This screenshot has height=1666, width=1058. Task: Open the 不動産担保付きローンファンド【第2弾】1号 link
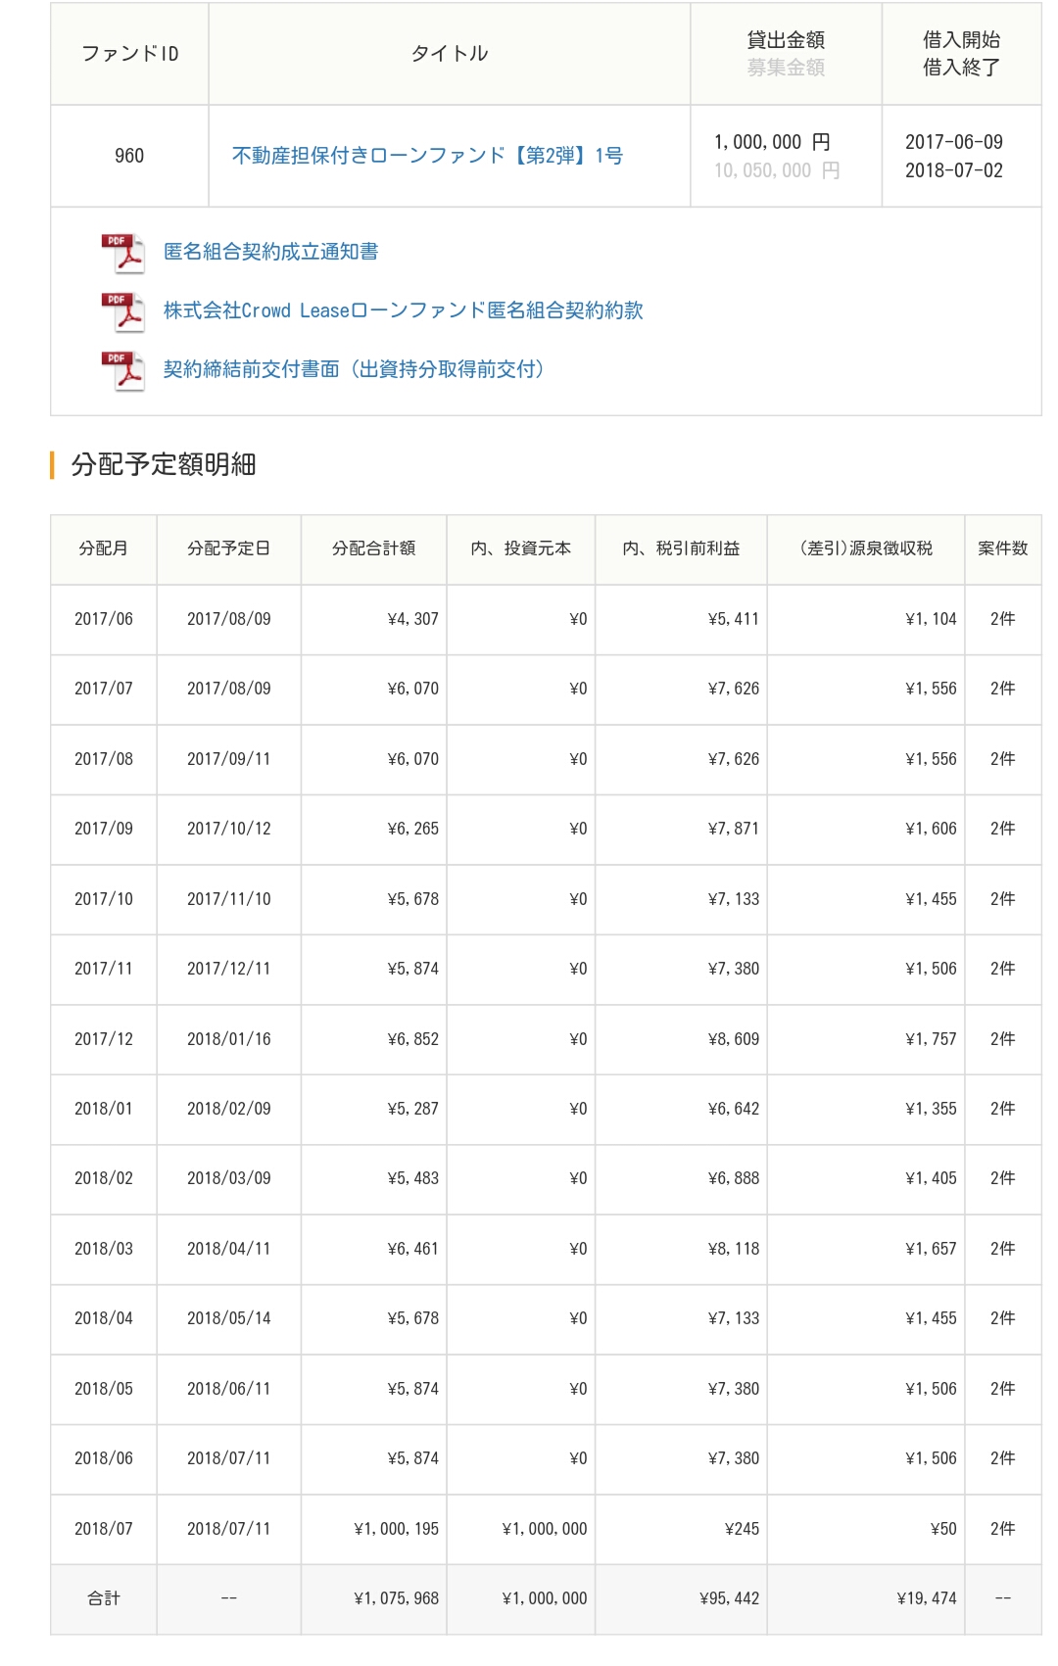(427, 156)
